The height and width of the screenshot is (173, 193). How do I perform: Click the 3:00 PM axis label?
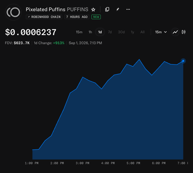(83, 163)
